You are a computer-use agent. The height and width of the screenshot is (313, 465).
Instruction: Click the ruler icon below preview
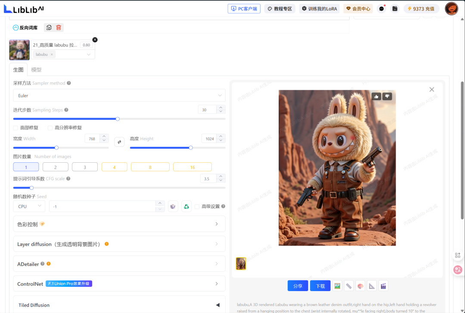(349, 286)
